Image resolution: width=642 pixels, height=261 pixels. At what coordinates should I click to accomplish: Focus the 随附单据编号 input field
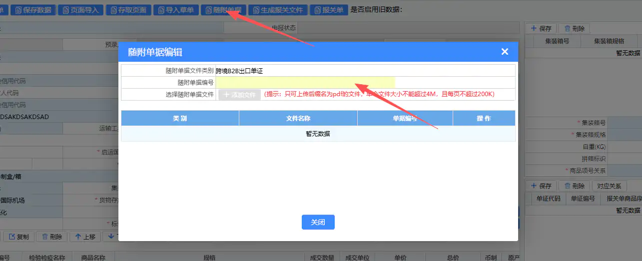pyautogui.click(x=305, y=83)
